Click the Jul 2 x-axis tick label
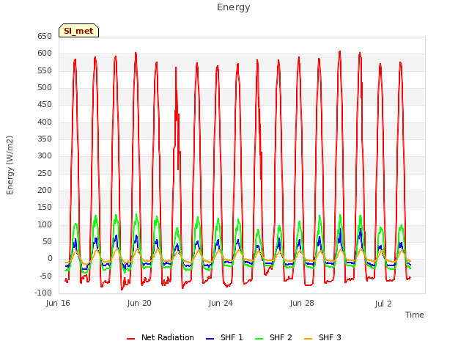Screen dimensions: 469x352 click(x=383, y=304)
